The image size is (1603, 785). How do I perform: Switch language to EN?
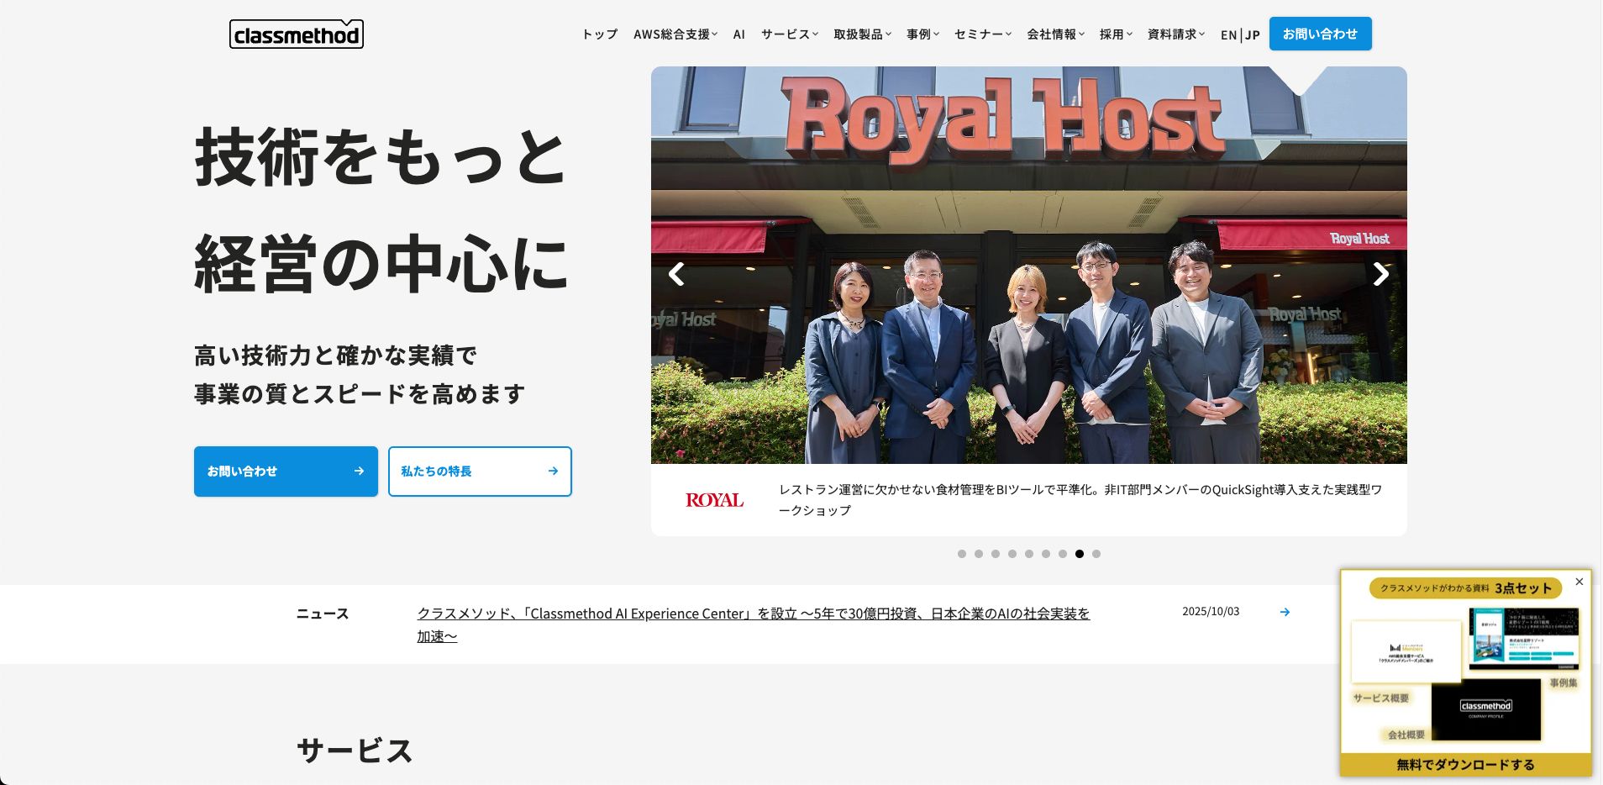(1228, 35)
